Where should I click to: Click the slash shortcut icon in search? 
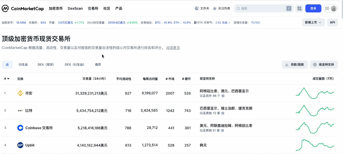point(289,8)
